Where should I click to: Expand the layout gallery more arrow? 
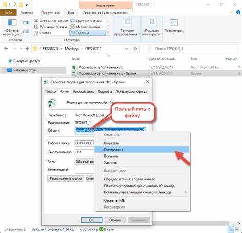pos(108,33)
